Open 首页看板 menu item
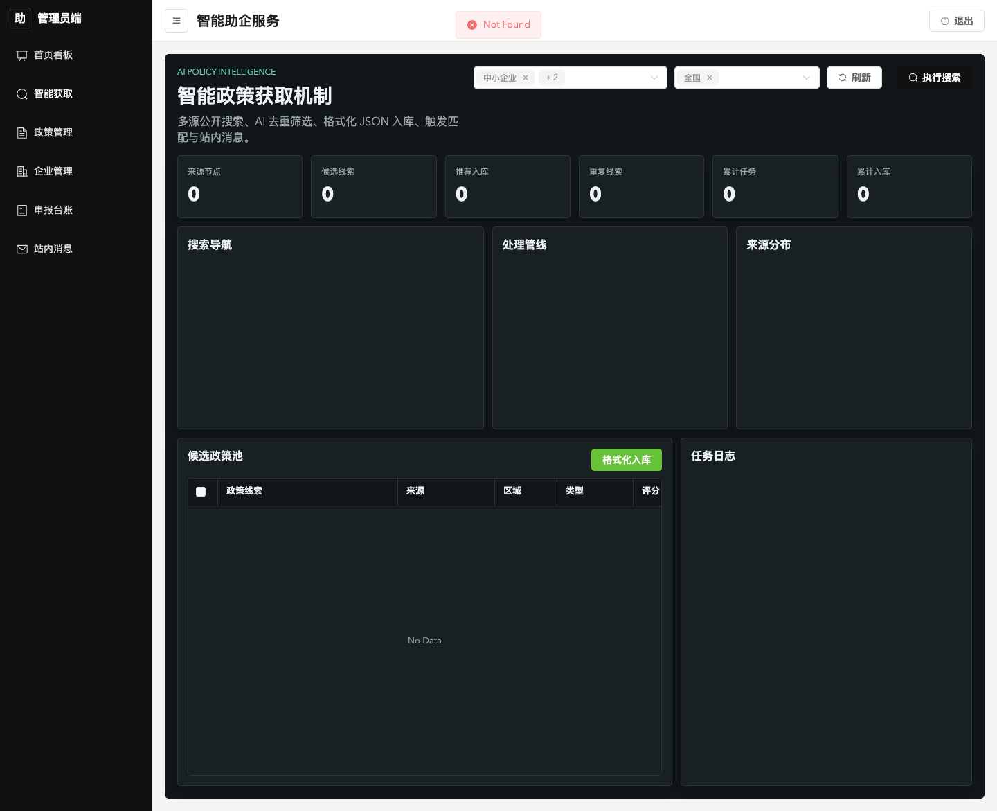 (76, 55)
